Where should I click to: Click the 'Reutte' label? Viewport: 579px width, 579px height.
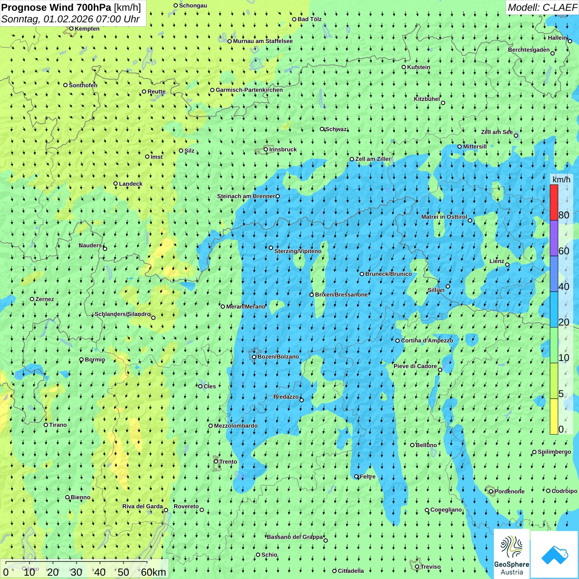point(156,91)
